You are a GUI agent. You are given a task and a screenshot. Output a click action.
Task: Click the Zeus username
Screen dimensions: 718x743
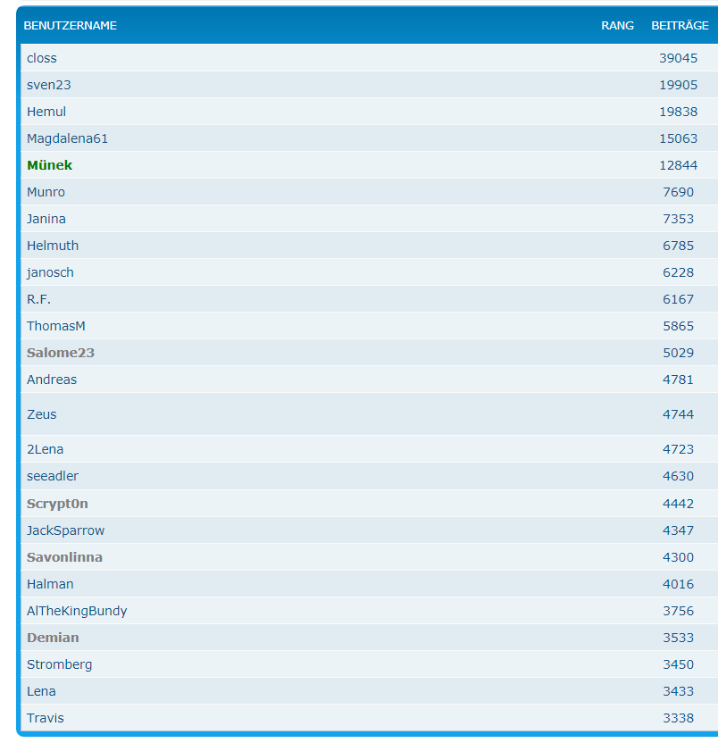42,414
